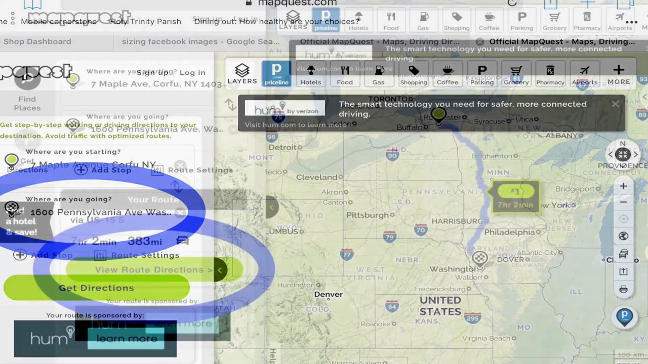The width and height of the screenshot is (648, 364).
Task: Click the 7hr 2min route label on map
Action: click(x=515, y=198)
